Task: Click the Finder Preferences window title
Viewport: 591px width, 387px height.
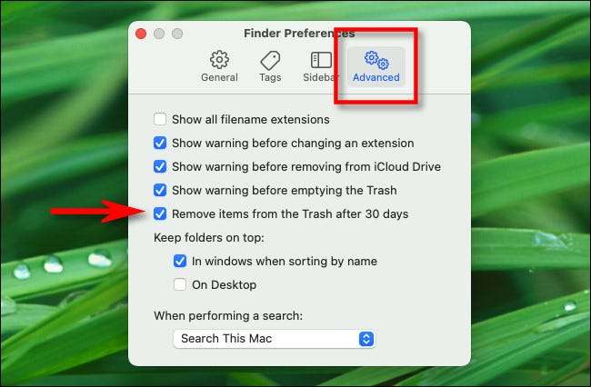Action: (x=299, y=33)
